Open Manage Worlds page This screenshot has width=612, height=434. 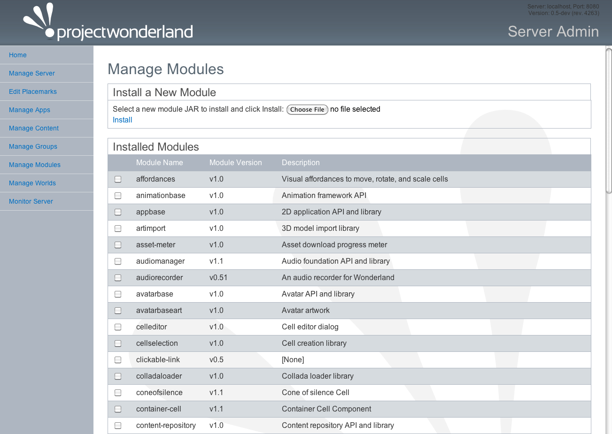[32, 183]
